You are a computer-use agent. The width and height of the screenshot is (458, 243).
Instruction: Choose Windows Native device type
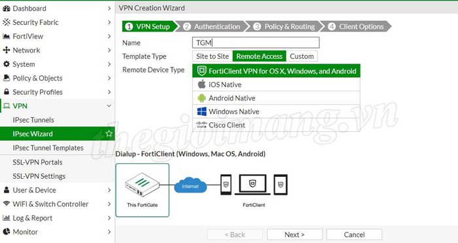click(x=276, y=111)
